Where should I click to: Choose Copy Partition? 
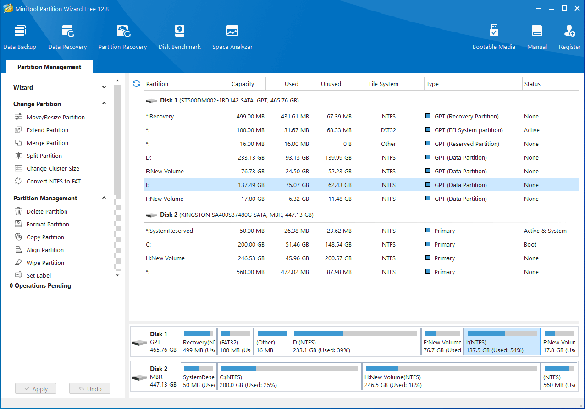(x=45, y=237)
